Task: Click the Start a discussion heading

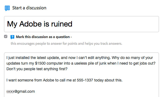Action: (29, 8)
